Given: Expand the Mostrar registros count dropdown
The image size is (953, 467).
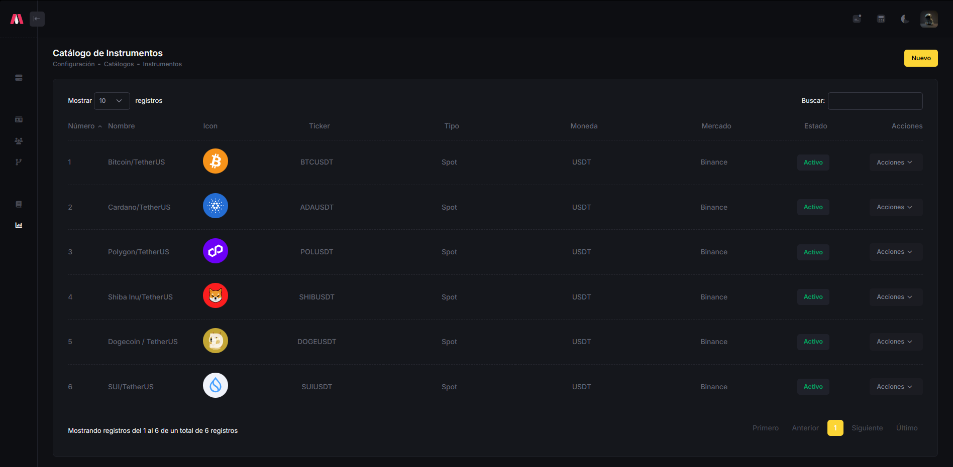Looking at the screenshot, I should (x=112, y=101).
